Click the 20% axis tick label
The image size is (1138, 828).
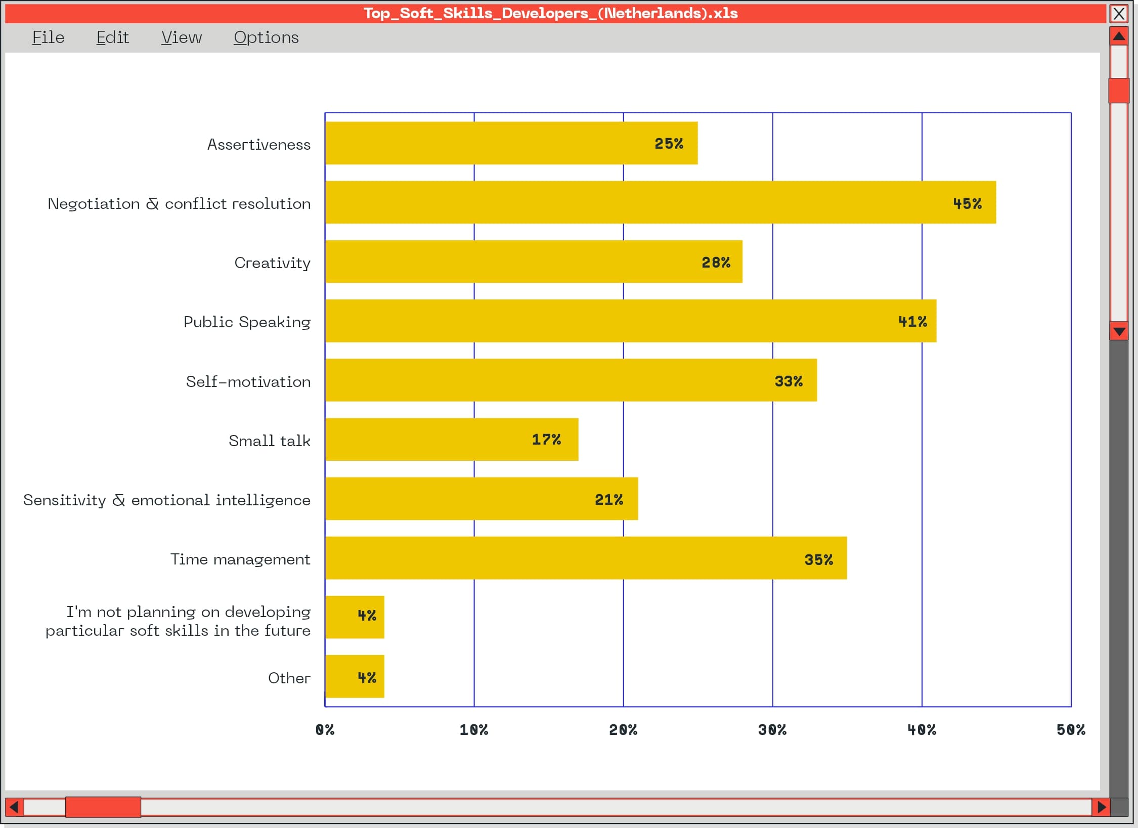click(x=623, y=729)
